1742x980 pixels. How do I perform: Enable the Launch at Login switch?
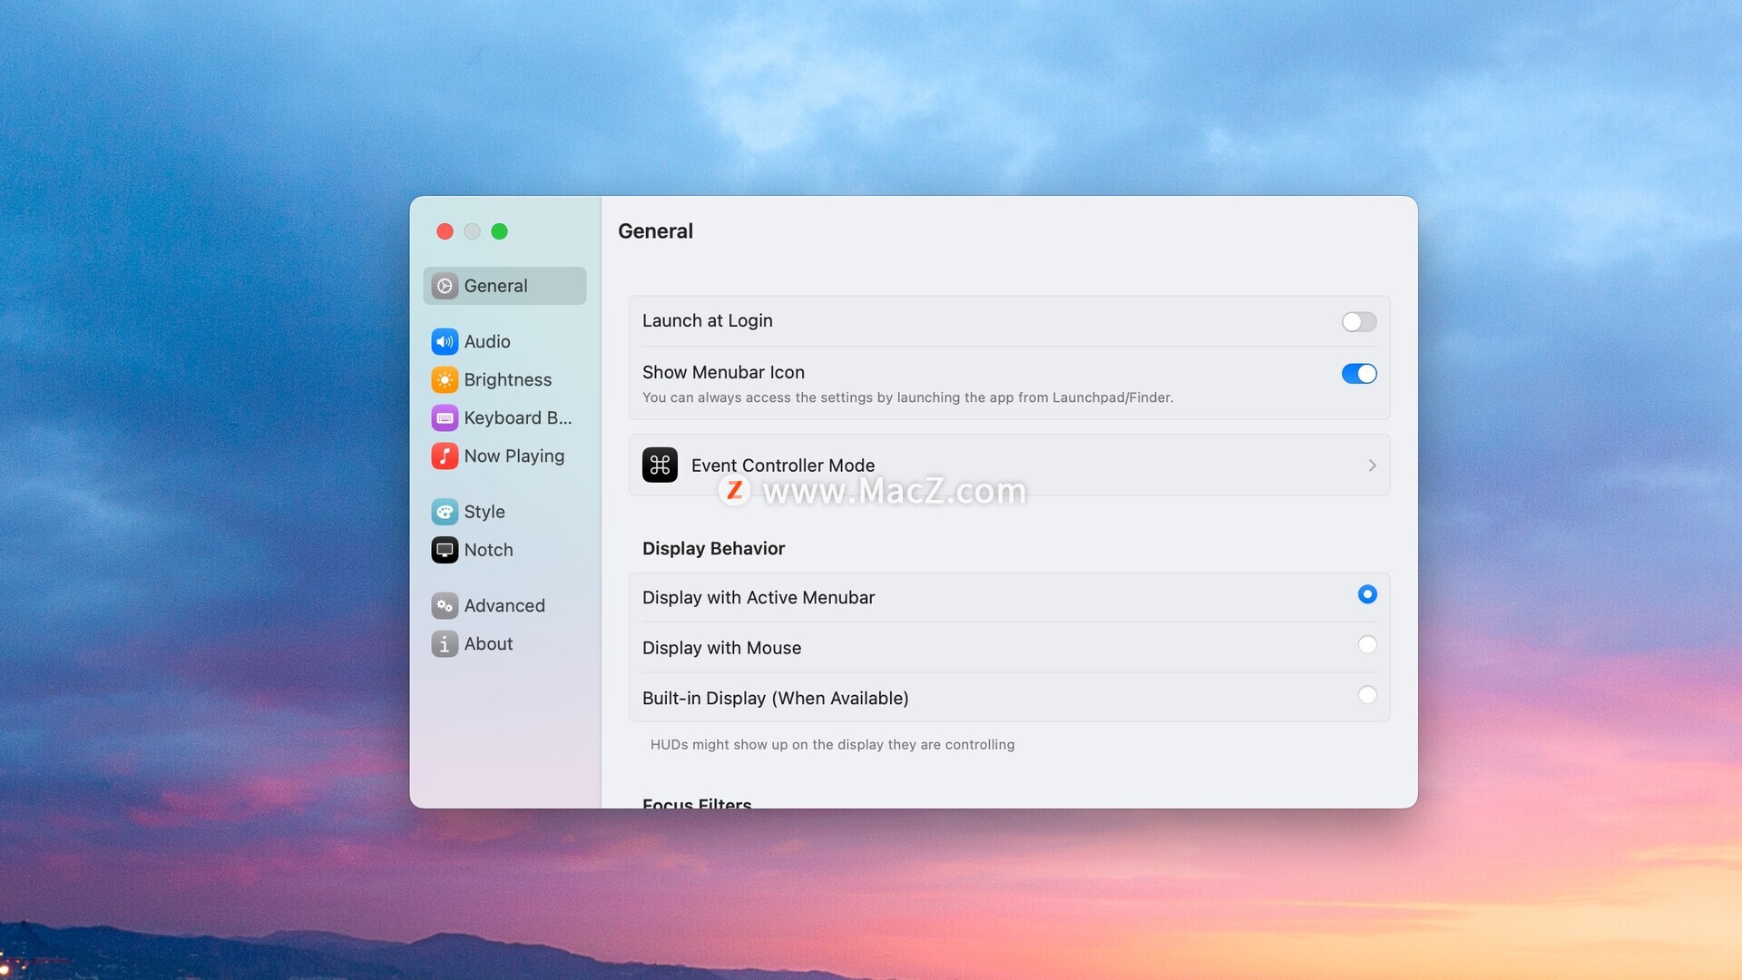1358,322
